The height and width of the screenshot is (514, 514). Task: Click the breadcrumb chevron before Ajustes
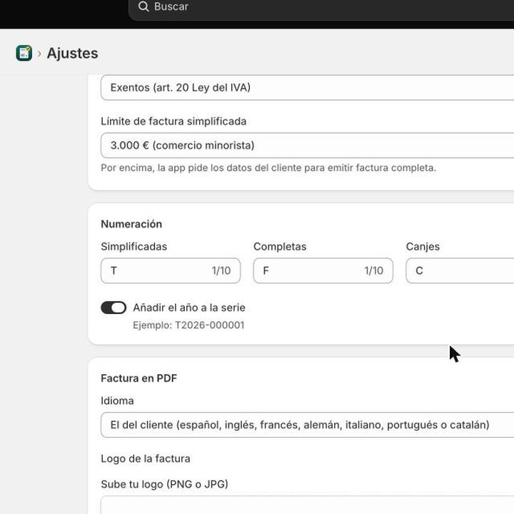(x=39, y=54)
